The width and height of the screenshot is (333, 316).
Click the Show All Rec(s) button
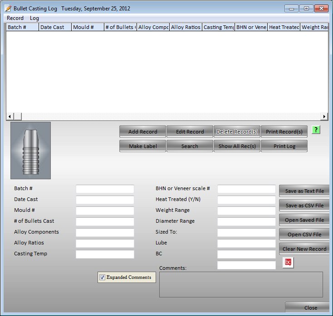[237, 146]
